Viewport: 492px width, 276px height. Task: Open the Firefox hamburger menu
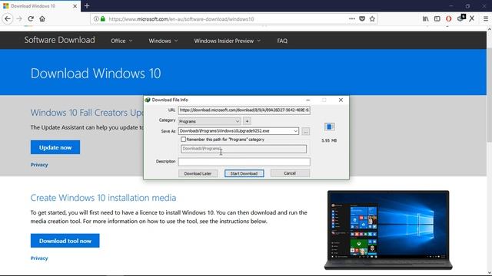(x=485, y=18)
